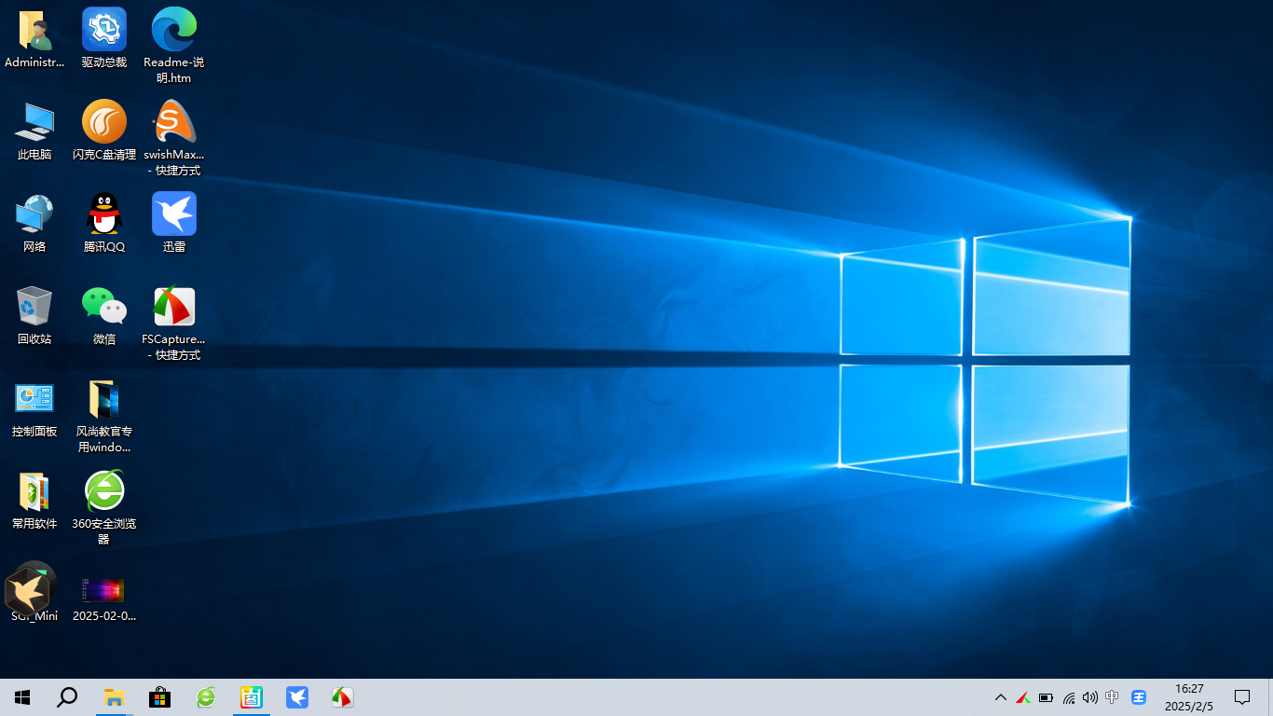This screenshot has width=1273, height=716.
Task: Open taskbar search magnifier
Action: [x=67, y=697]
